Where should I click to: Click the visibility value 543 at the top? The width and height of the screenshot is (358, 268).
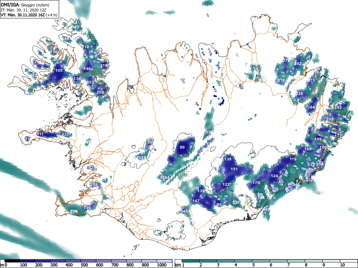75,27
